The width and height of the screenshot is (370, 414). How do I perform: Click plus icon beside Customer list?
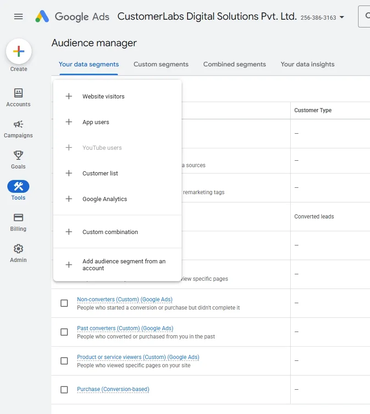(x=69, y=173)
